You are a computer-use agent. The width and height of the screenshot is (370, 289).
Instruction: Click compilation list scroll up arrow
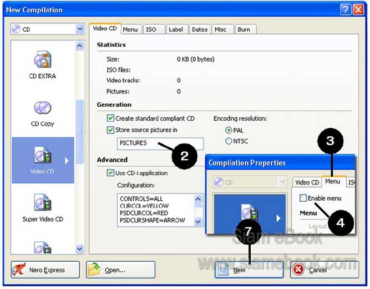click(80, 46)
